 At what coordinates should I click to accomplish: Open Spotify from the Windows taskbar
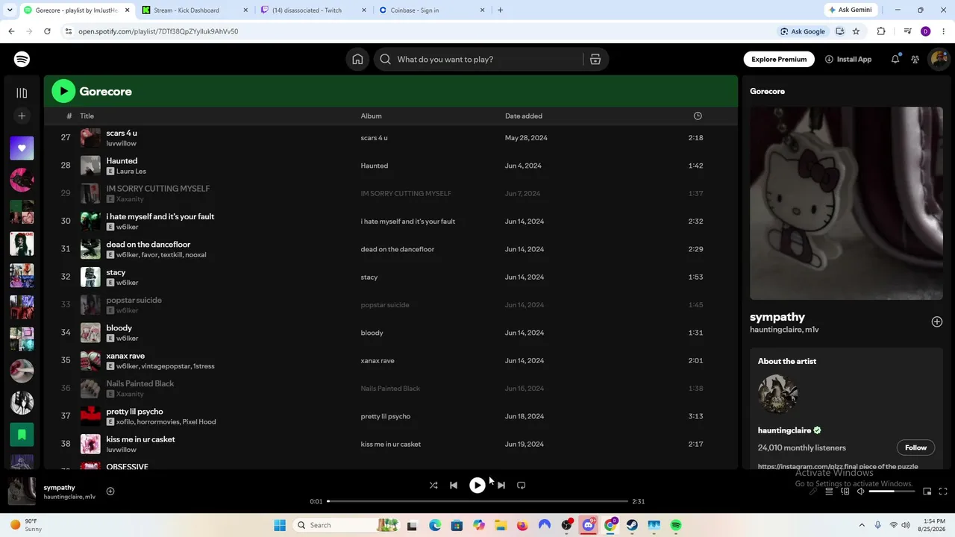coord(676,525)
